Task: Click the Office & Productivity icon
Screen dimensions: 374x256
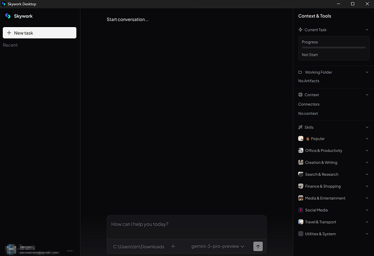Action: click(301, 151)
